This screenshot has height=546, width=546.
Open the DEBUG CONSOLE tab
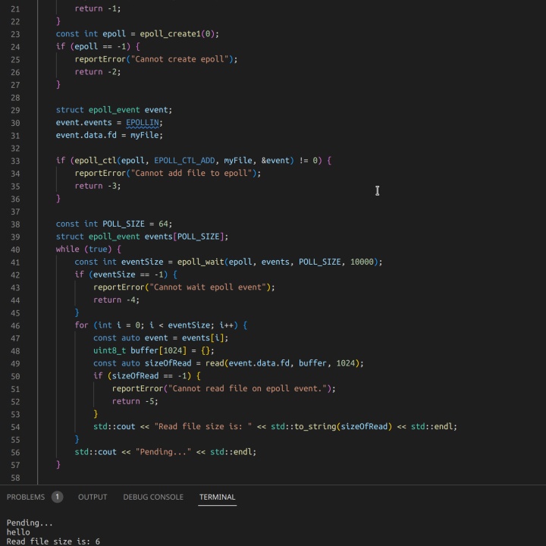(153, 497)
